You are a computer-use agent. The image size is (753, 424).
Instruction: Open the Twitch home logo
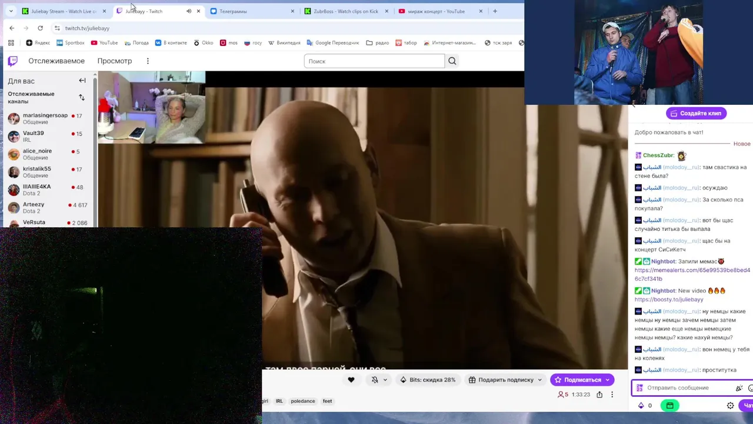(12, 61)
